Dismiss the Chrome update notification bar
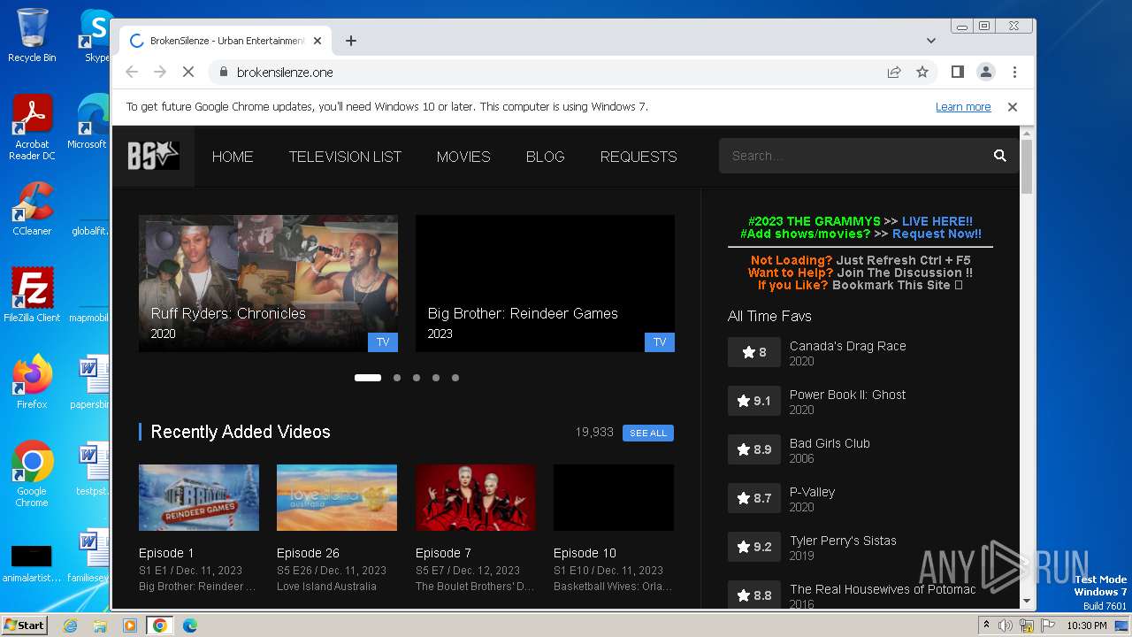1132x637 pixels. pos(1013,107)
